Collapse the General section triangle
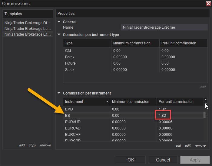 pyautogui.click(x=59, y=22)
